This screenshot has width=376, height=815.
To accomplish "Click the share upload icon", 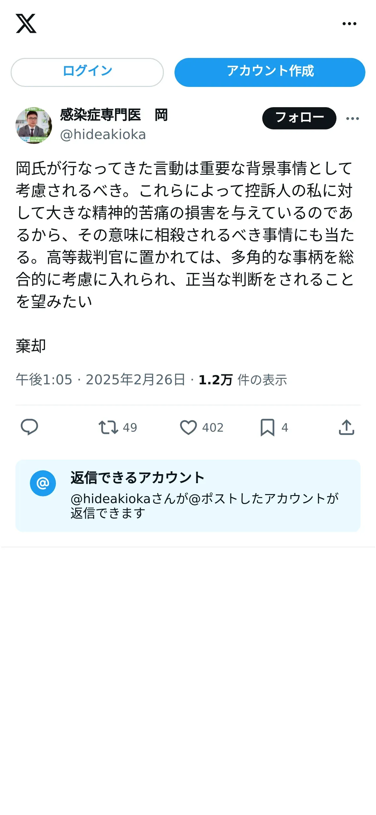I will point(346,427).
